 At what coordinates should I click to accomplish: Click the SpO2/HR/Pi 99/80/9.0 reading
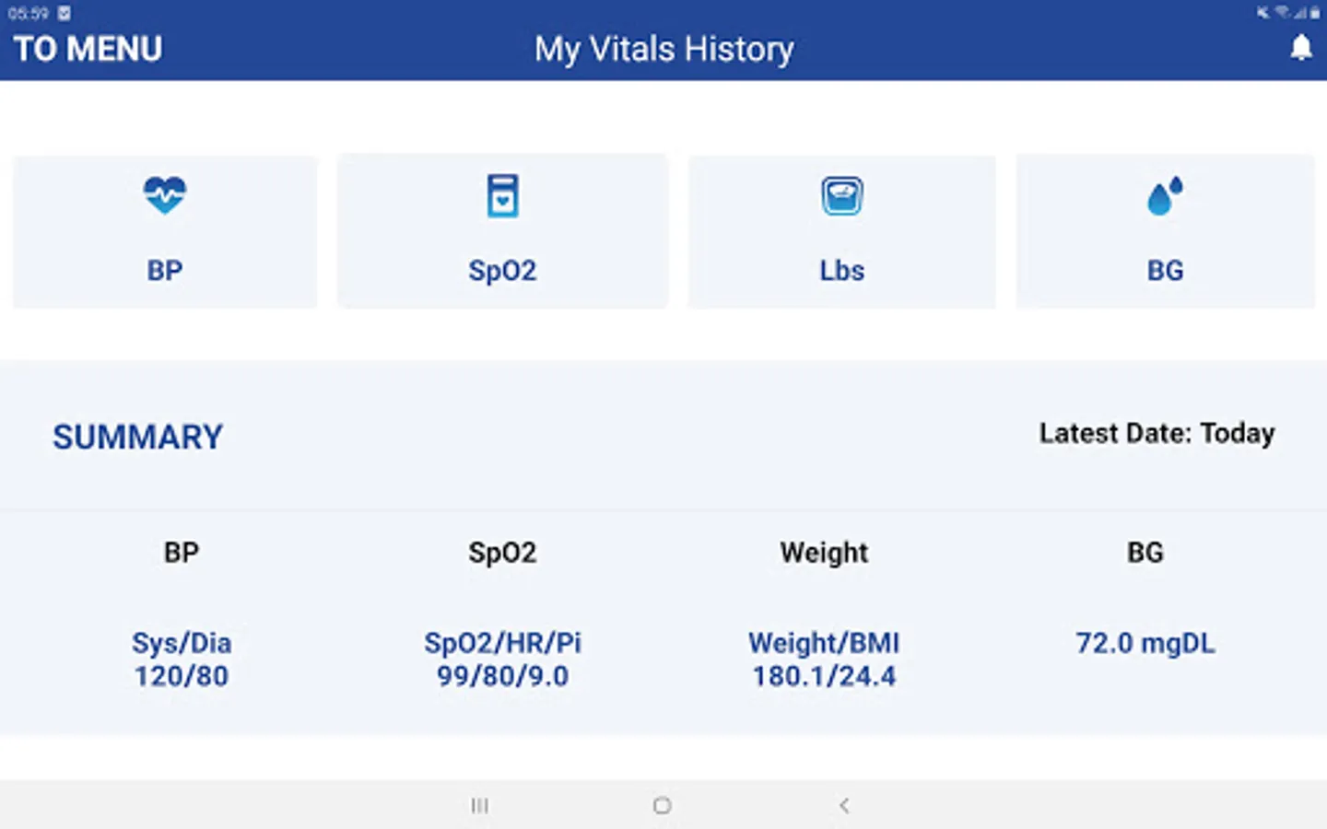click(502, 660)
